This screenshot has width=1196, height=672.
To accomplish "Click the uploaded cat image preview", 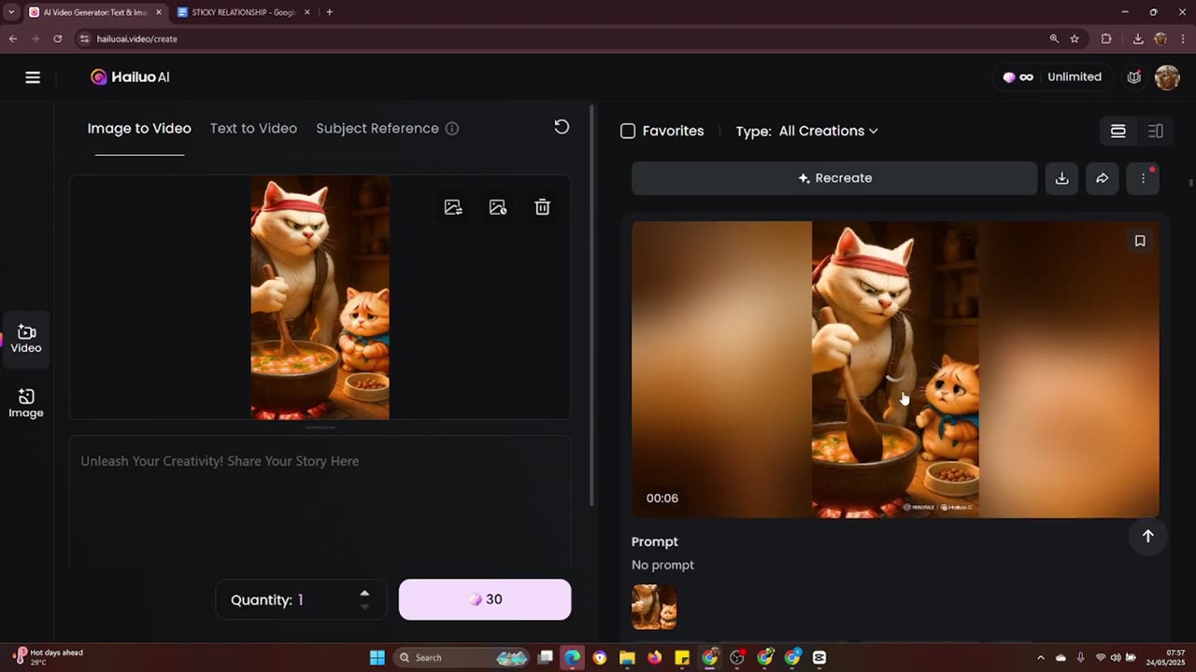I will tap(320, 298).
